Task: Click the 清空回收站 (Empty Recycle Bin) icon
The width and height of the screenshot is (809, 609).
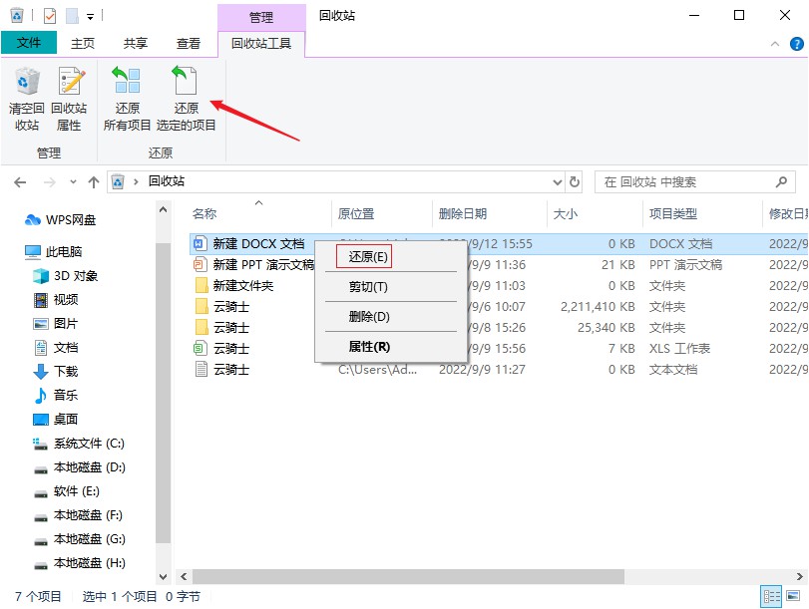Action: click(27, 97)
